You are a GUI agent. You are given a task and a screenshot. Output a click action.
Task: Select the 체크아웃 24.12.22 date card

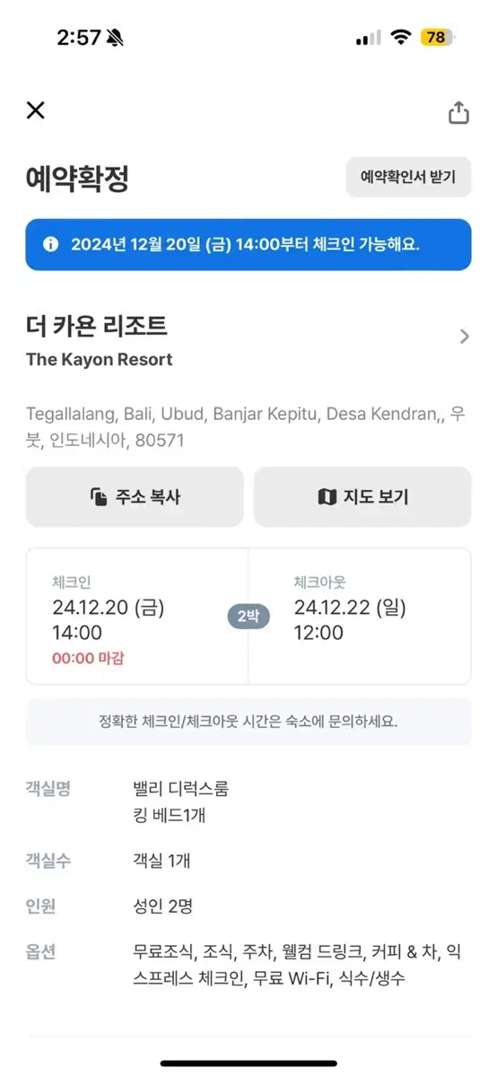pos(360,617)
